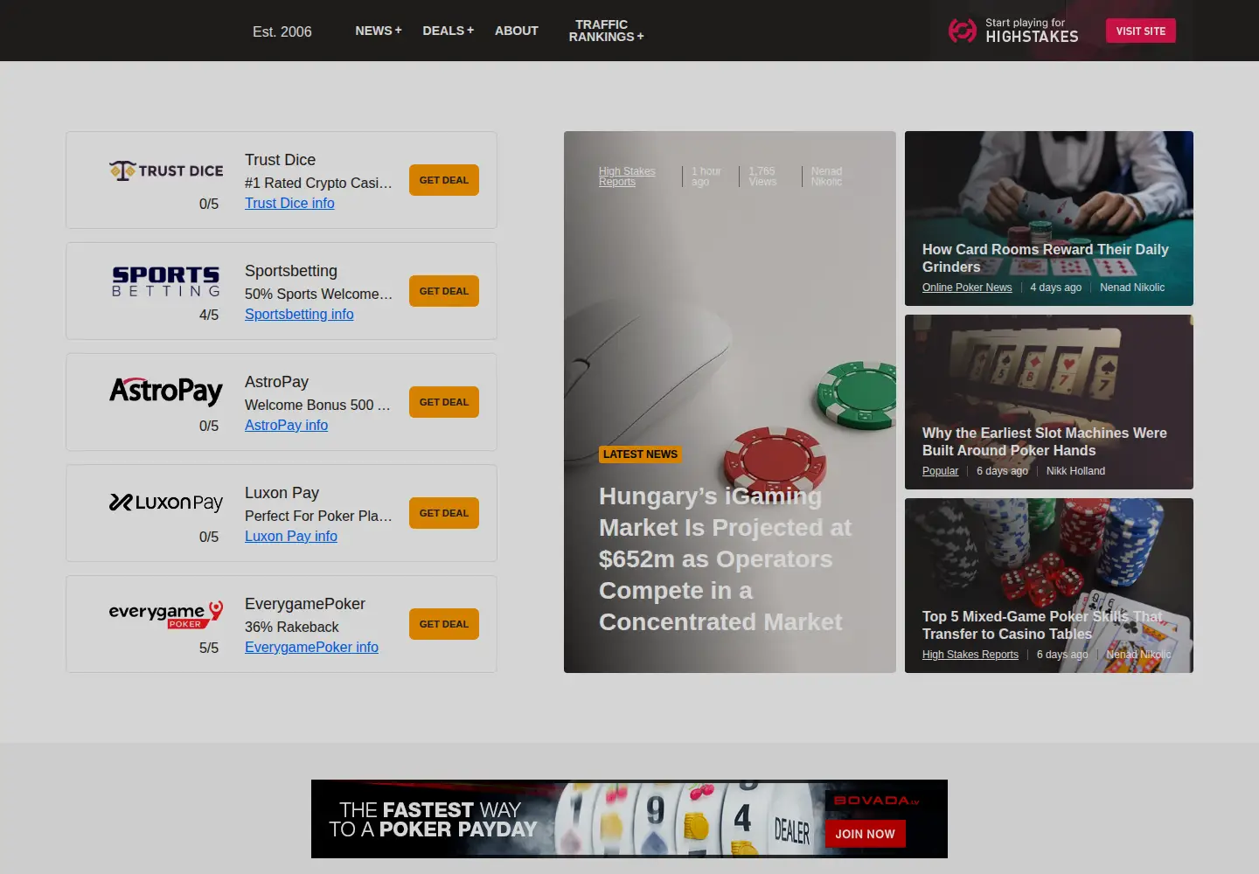
Task: Open the Online Poker News category link
Action: pos(967,288)
